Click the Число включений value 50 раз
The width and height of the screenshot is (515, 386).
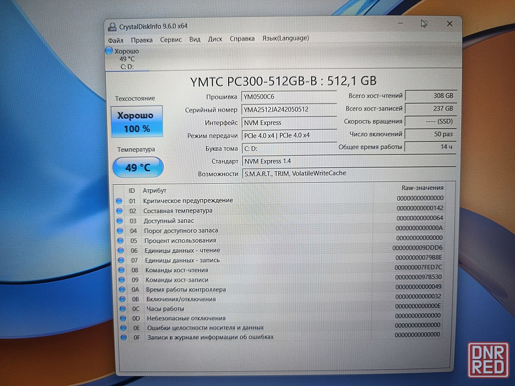(x=431, y=134)
